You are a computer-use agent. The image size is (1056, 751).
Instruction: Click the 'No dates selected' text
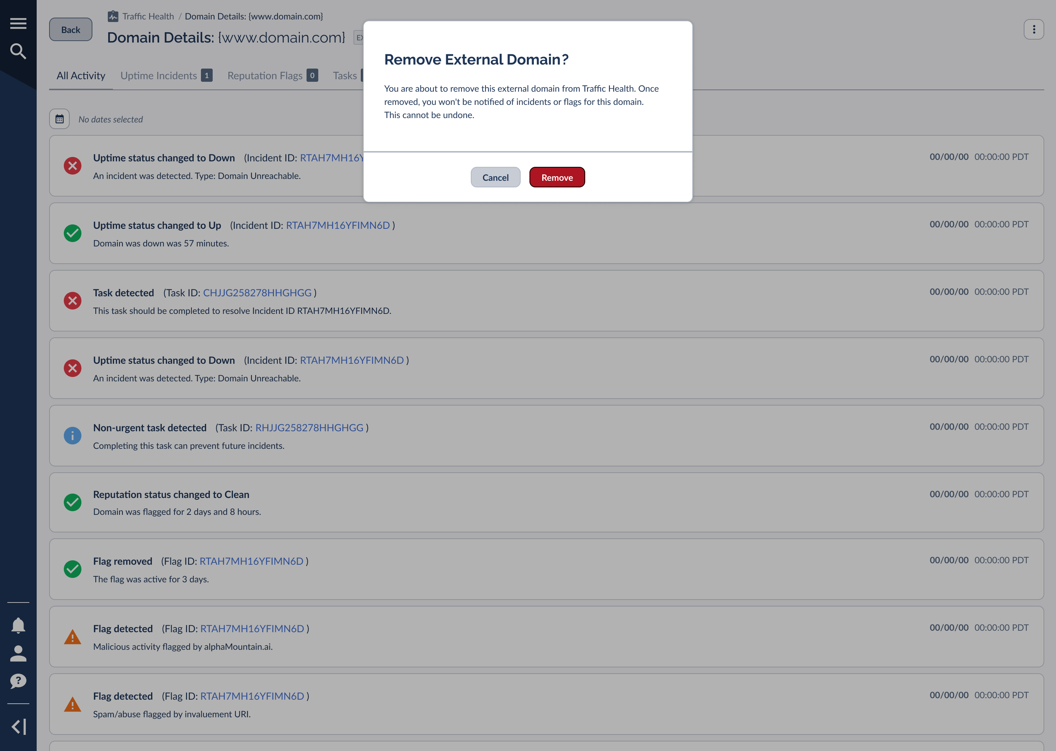[x=110, y=119]
